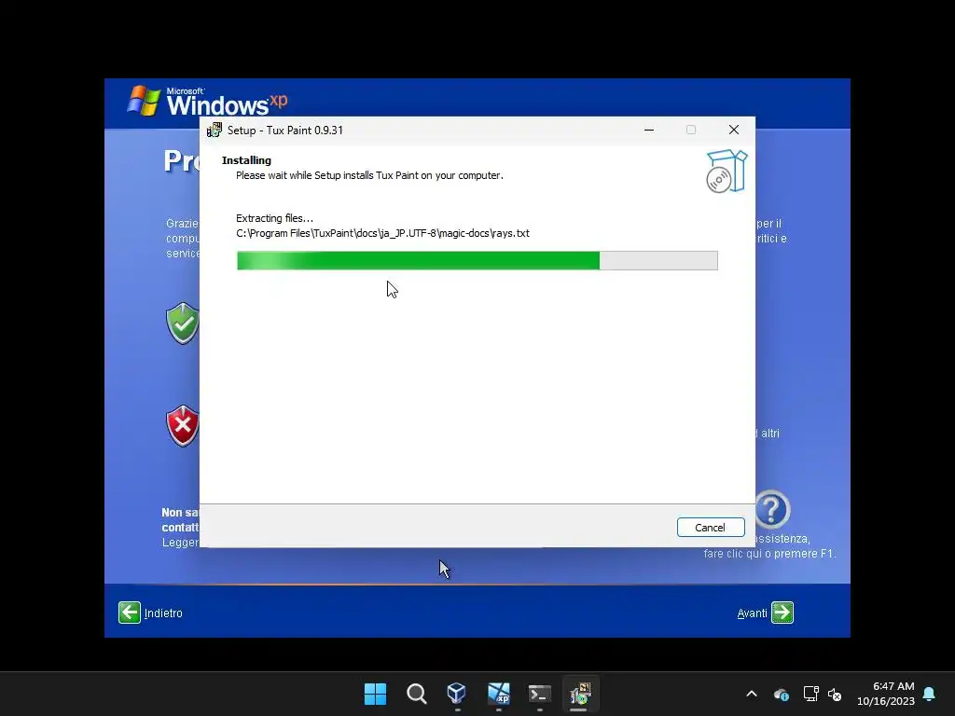The height and width of the screenshot is (716, 955).
Task: Close the Tux Paint setup window
Action: point(734,130)
